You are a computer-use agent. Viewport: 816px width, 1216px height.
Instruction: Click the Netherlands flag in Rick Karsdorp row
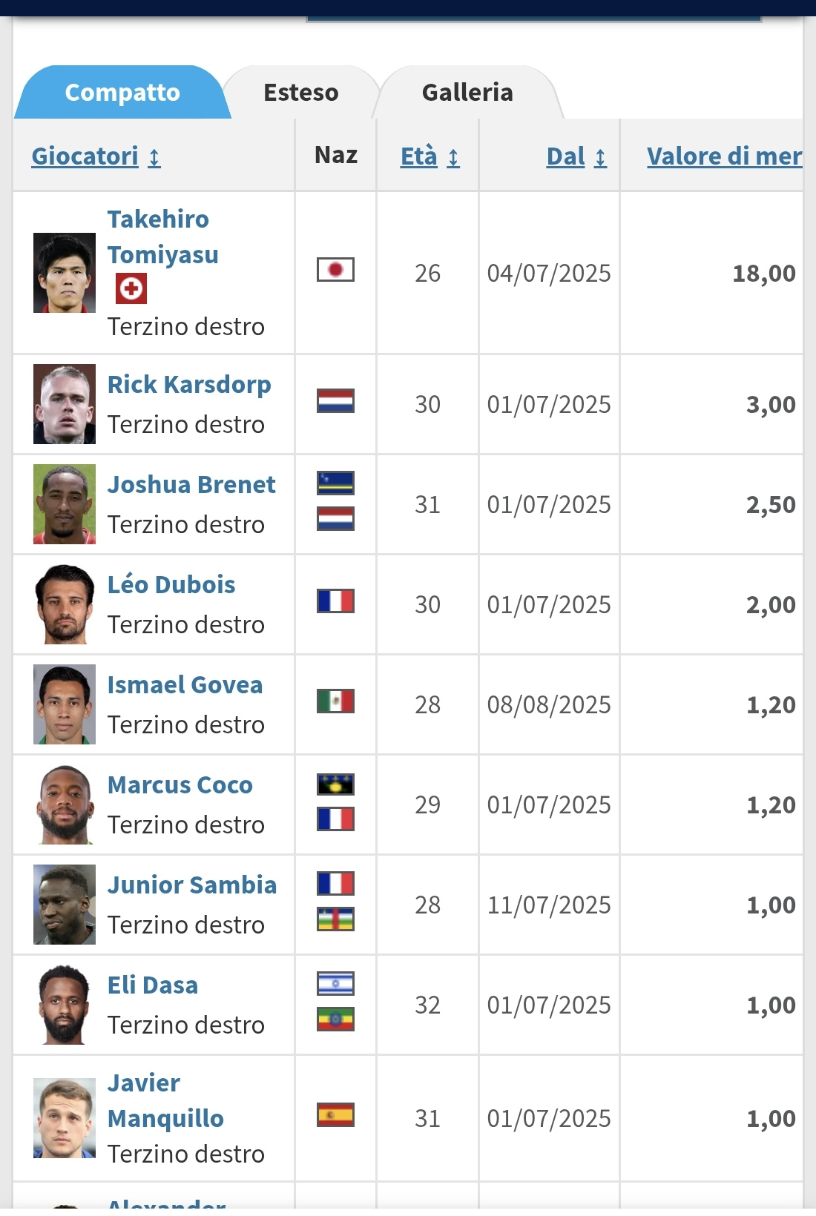pyautogui.click(x=335, y=400)
